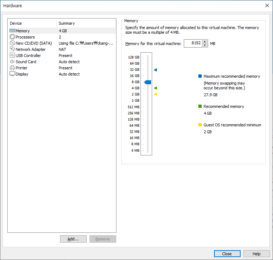Click the 16 MB slider label
Image resolution: width=273 pixels, height=260 pixels.
point(134,138)
